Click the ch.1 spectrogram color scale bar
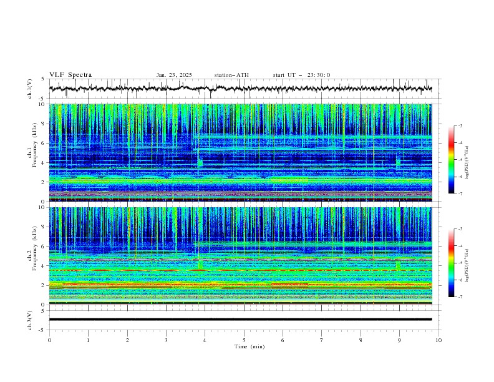Screen dimensions: 494x382 click(451, 160)
